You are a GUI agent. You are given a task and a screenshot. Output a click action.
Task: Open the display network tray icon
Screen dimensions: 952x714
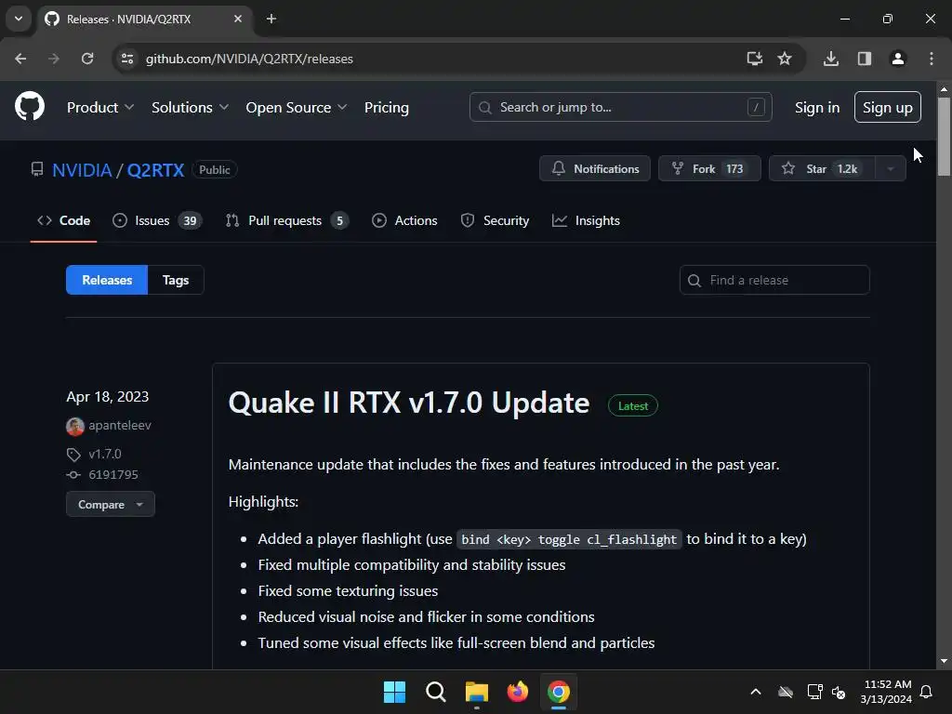pos(814,692)
